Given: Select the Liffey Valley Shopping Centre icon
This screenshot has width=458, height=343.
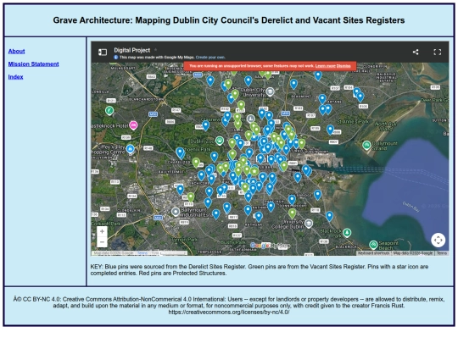Looking at the screenshot, I should coord(131,149).
